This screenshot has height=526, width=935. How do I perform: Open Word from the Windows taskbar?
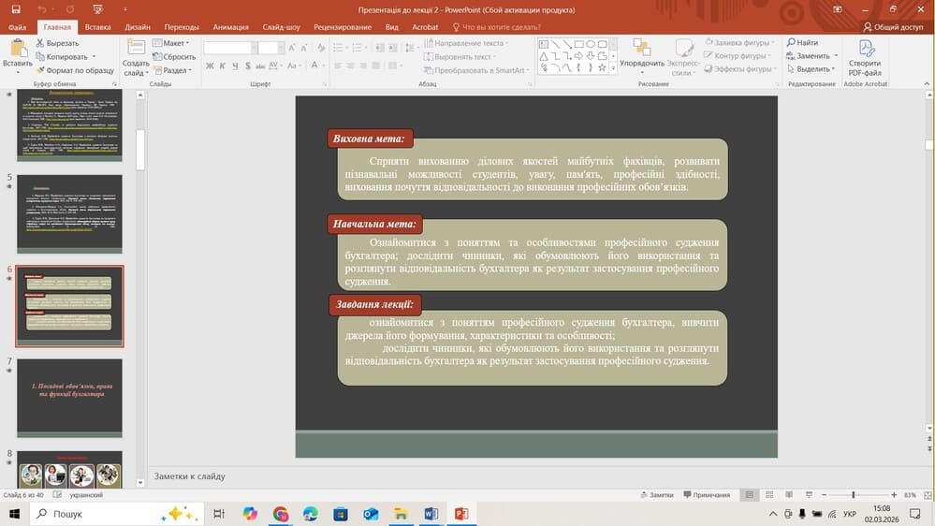[431, 514]
